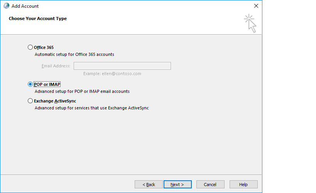Screen dimensions: 316x193
Task: Click the sparkling cursor icon in header
Action: 250,23
